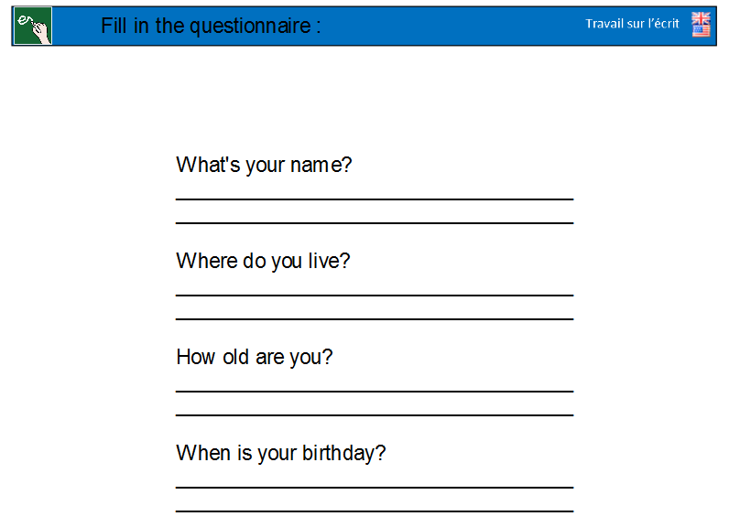Click the "Travail sur l'écrit" label

click(632, 24)
